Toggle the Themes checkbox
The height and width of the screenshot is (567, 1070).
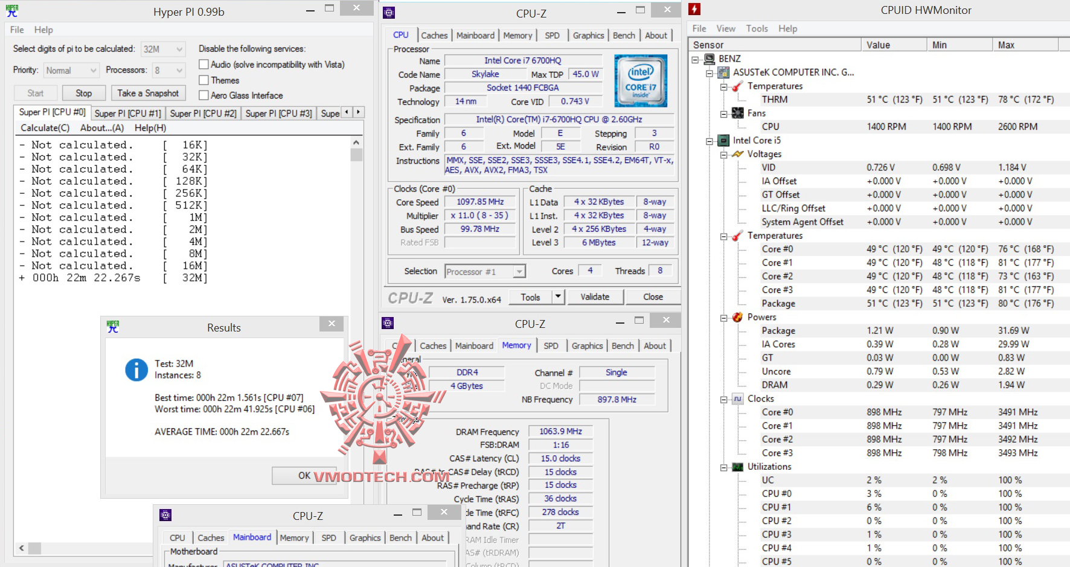coord(204,80)
